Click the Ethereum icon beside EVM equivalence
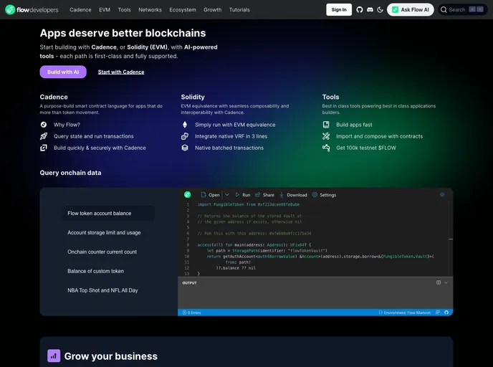The height and width of the screenshot is (367, 493). point(185,125)
